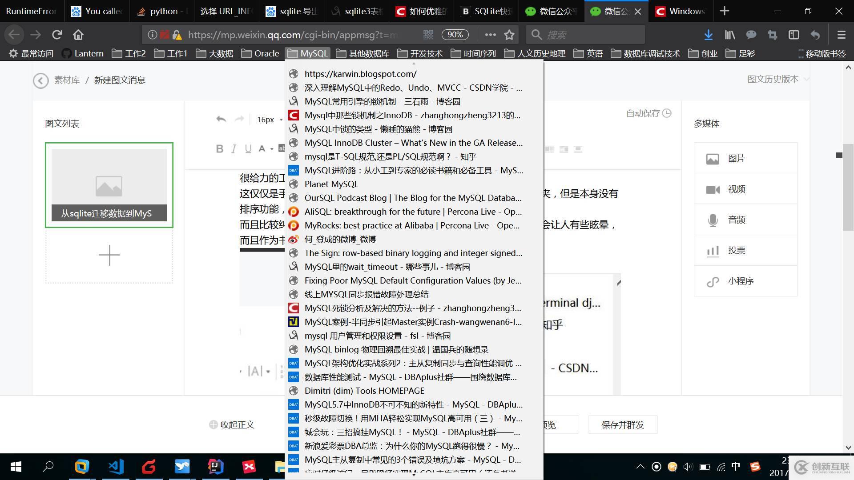Switch to the python tab
This screenshot has height=480, width=854.
[161, 11]
